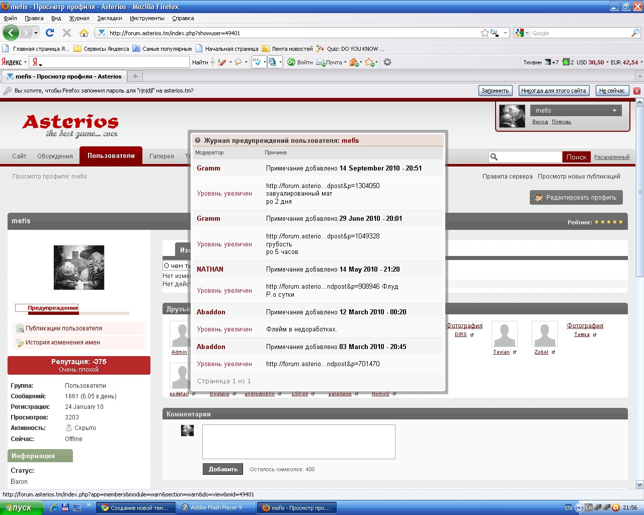Close the warnings log popup
The image size is (644, 515).
[198, 140]
